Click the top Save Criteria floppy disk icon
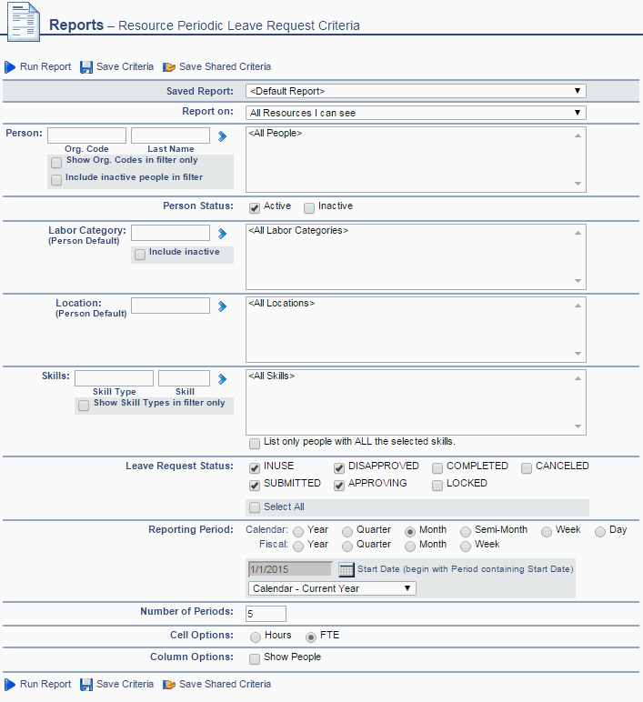 (x=86, y=67)
